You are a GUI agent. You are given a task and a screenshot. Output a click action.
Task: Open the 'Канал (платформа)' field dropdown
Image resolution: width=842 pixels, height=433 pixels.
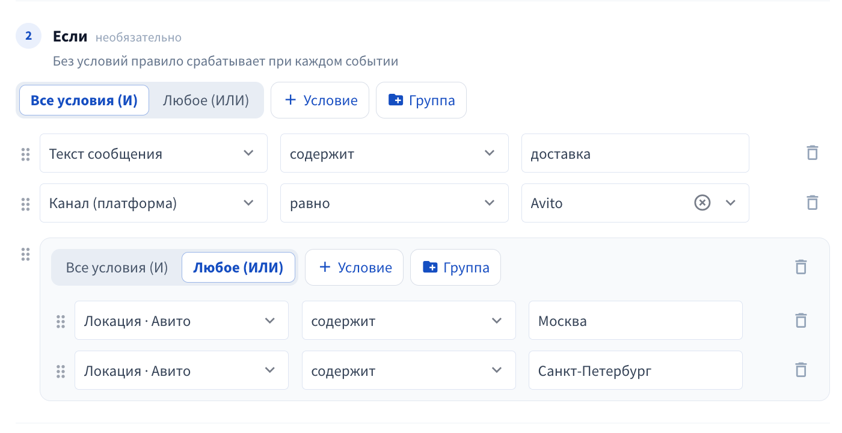click(153, 203)
